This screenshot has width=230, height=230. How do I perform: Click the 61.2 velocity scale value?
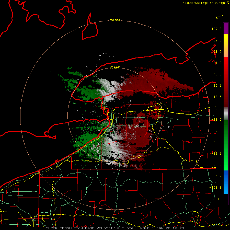coord(217,63)
